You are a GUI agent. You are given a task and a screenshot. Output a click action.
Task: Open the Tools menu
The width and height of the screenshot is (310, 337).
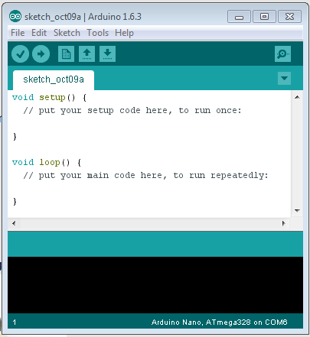tap(98, 33)
